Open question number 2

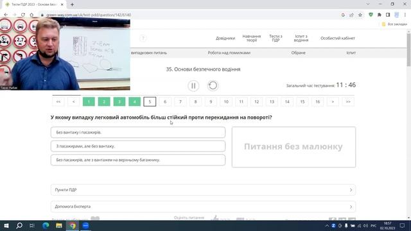(x=104, y=101)
